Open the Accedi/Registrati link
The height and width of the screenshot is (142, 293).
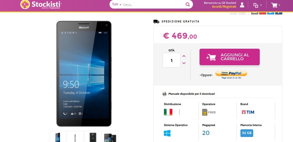click(224, 7)
